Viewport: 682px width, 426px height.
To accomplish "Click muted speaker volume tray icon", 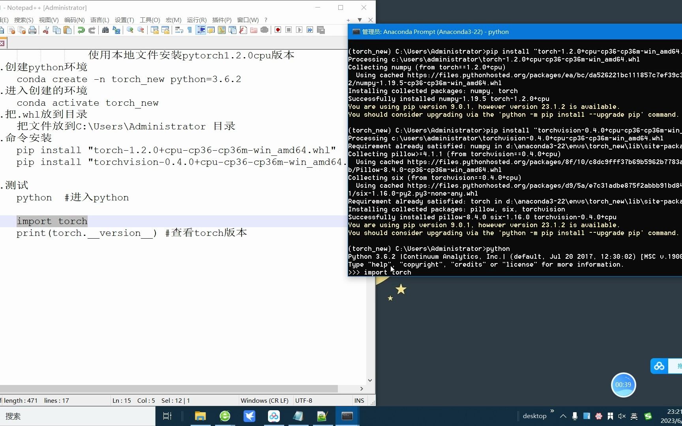I will point(622,416).
